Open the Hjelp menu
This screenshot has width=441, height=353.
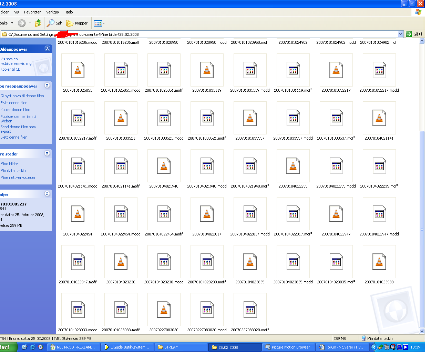[x=69, y=12]
